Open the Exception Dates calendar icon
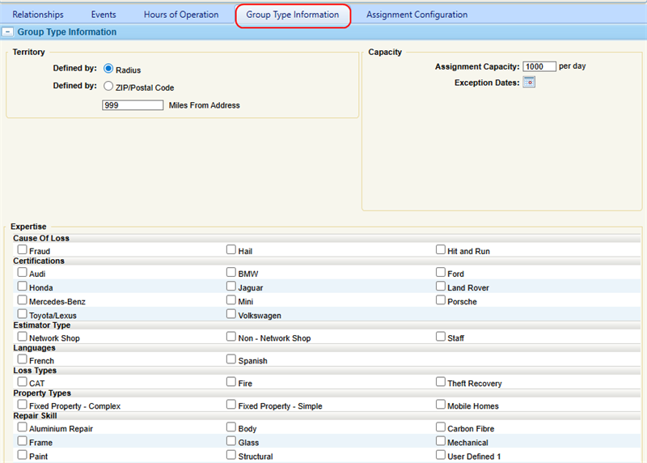 (x=529, y=83)
